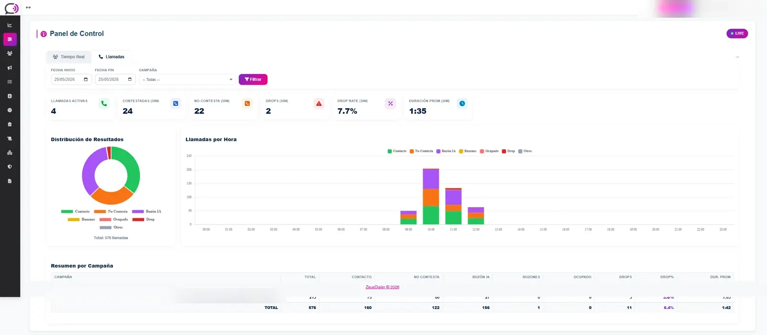Viewport: 767px width, 335px height.
Task: Switch to the Tiempo Real tab
Action: tap(69, 57)
